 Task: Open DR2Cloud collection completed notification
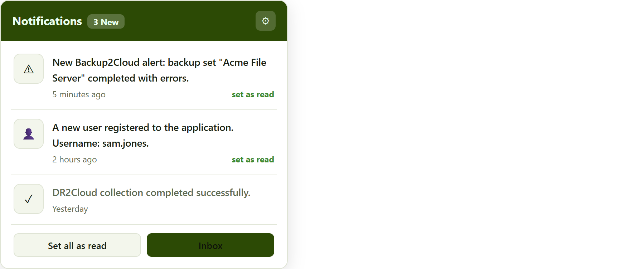pyautogui.click(x=151, y=192)
